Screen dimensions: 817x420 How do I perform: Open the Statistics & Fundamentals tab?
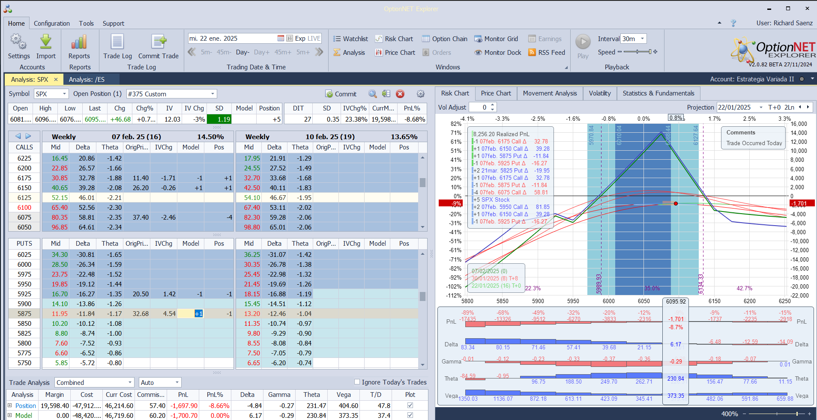click(658, 93)
